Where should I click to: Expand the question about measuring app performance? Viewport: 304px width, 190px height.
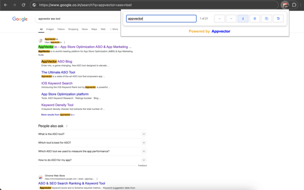pos(93,151)
